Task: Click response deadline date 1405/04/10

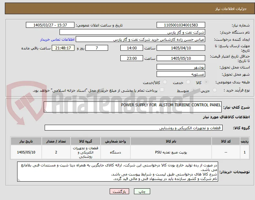Action: [x=181, y=48]
